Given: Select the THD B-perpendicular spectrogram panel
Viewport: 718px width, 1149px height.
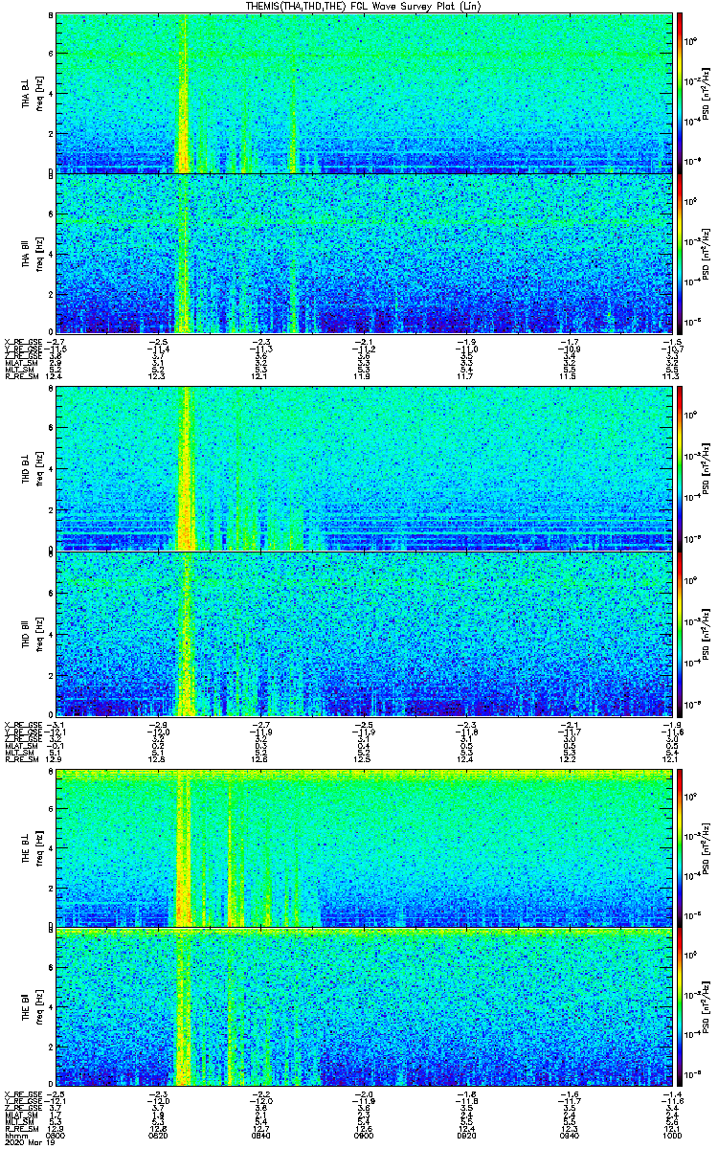Looking at the screenshot, I should pos(363,468).
